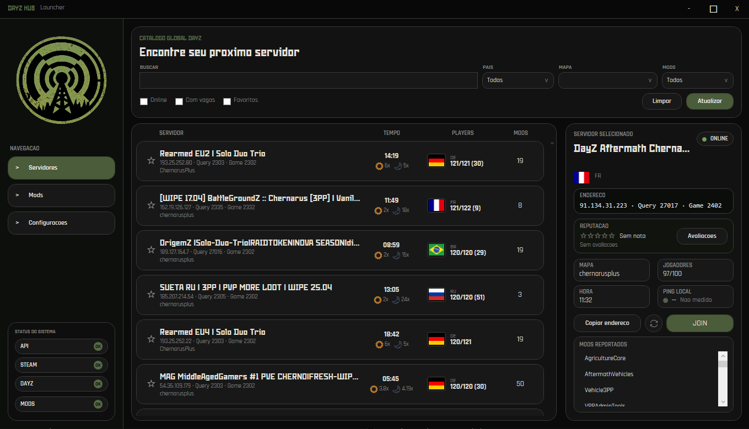Image resolution: width=749 pixels, height=429 pixels.
Task: Click the SERVIDOR column header
Action: pyautogui.click(x=171, y=133)
